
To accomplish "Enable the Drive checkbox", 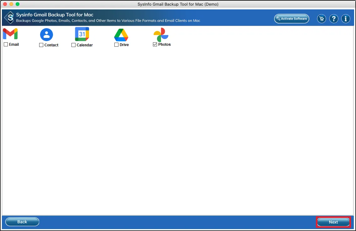I will 117,45.
